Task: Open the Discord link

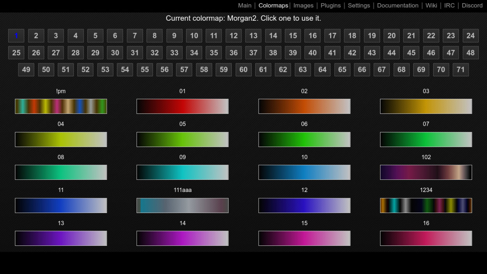Action: pyautogui.click(x=472, y=5)
